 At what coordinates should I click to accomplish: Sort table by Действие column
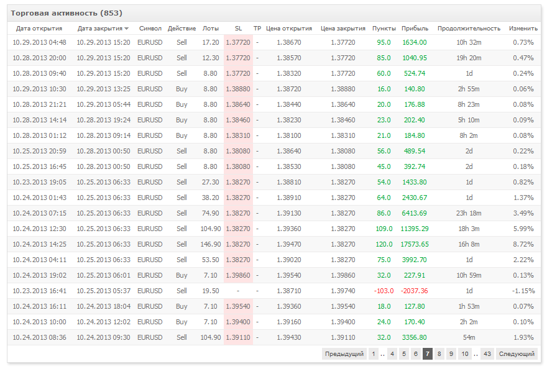pyautogui.click(x=182, y=29)
